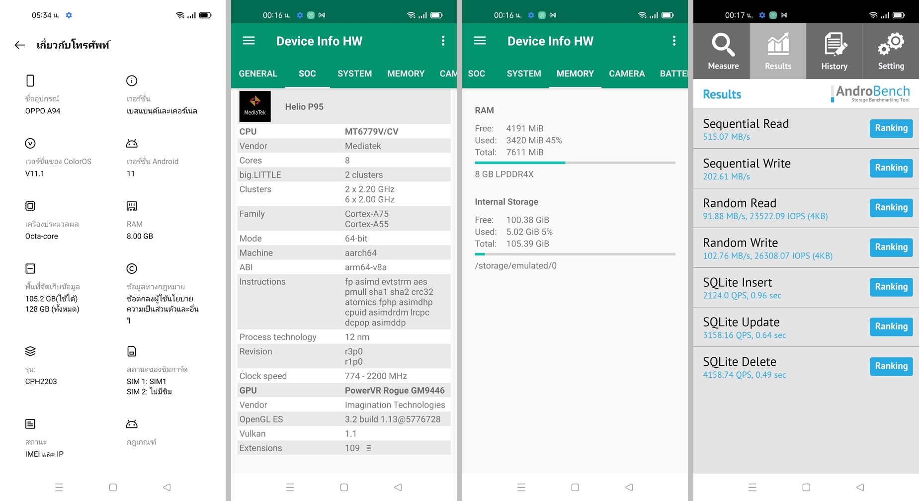Open the History tab in AndroBench
919x501 pixels.
click(x=834, y=51)
